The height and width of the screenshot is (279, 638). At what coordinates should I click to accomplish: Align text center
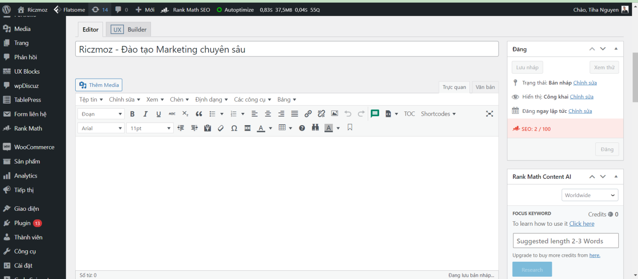coord(268,114)
